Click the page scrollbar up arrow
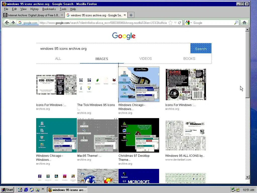 tap(247, 30)
